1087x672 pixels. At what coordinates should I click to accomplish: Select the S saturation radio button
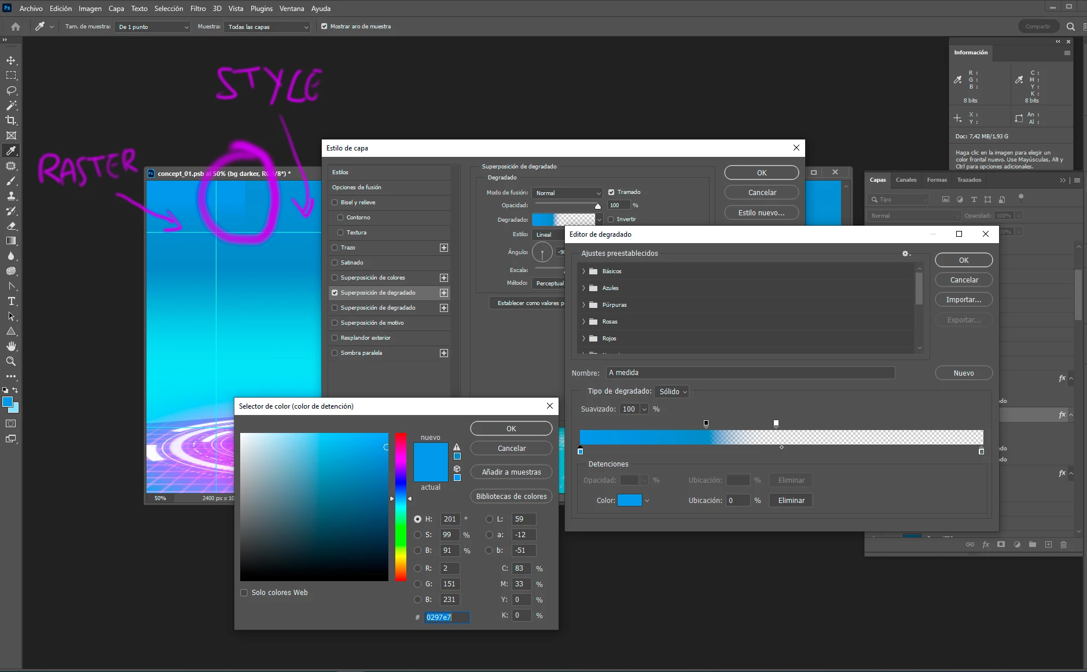click(x=417, y=535)
